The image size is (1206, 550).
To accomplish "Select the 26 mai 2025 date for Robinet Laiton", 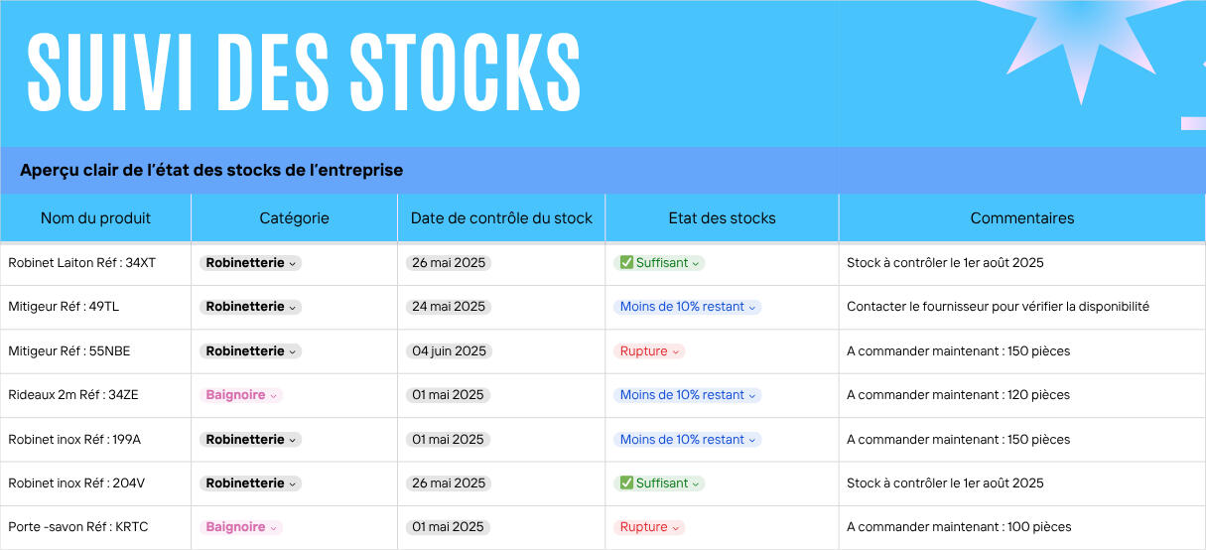I will [x=448, y=263].
